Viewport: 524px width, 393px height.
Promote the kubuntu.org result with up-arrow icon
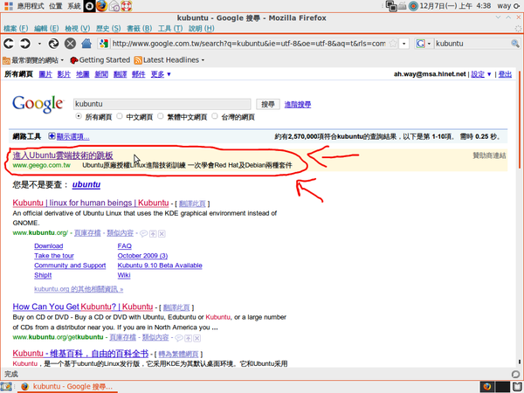tap(153, 233)
